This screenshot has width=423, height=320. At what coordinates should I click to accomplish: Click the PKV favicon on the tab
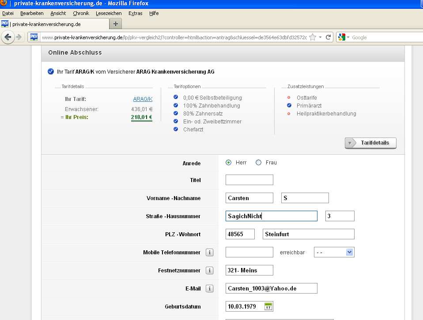click(5, 24)
